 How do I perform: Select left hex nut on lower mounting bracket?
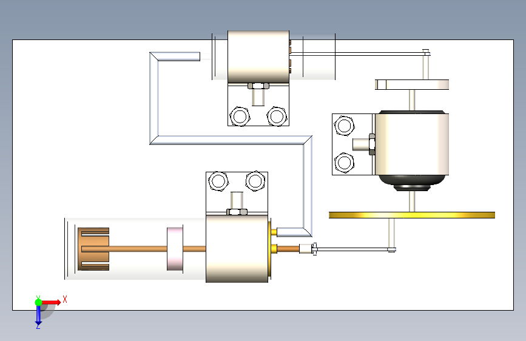pos(218,181)
